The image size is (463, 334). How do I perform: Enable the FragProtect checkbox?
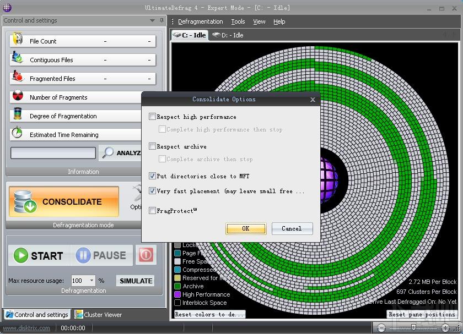click(x=152, y=211)
